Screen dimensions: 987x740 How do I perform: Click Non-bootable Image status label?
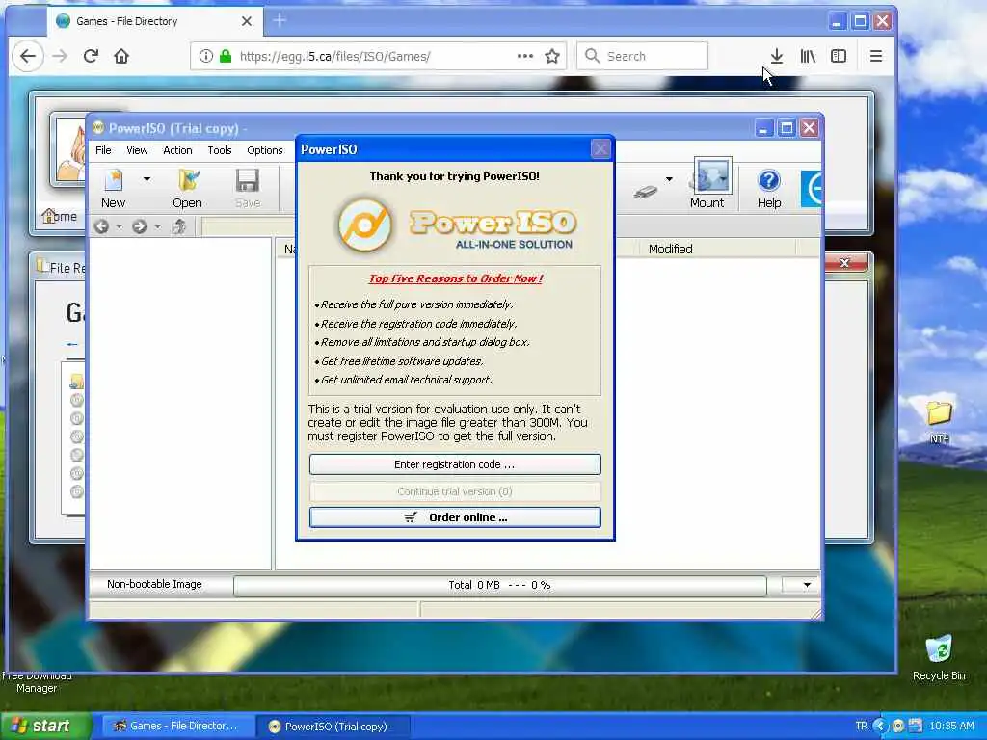[154, 584]
